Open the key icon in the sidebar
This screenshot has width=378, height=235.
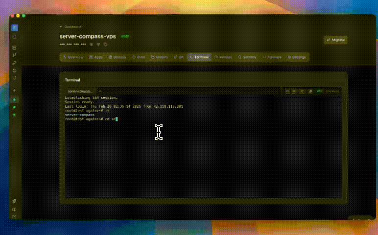click(14, 63)
